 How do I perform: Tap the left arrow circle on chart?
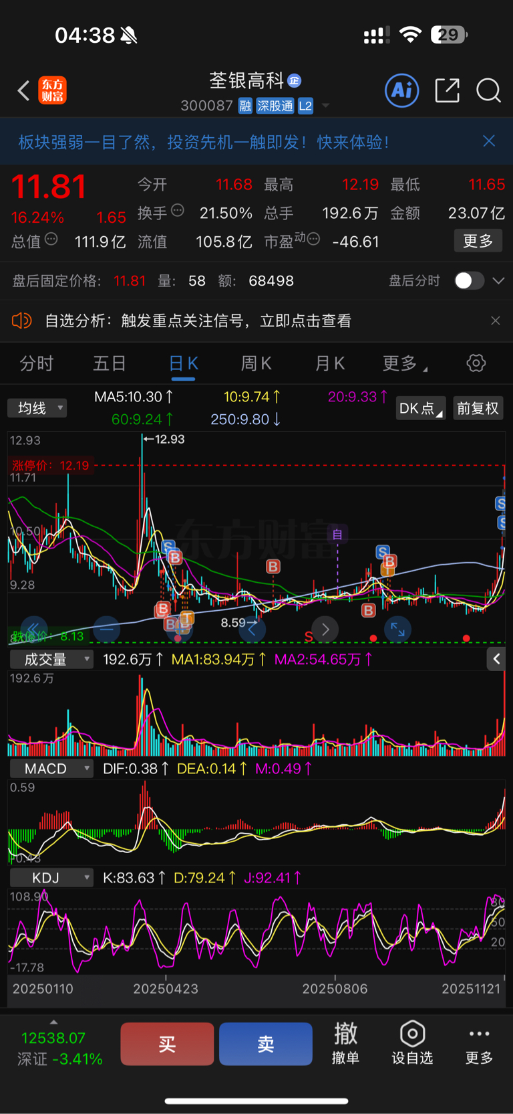[252, 629]
